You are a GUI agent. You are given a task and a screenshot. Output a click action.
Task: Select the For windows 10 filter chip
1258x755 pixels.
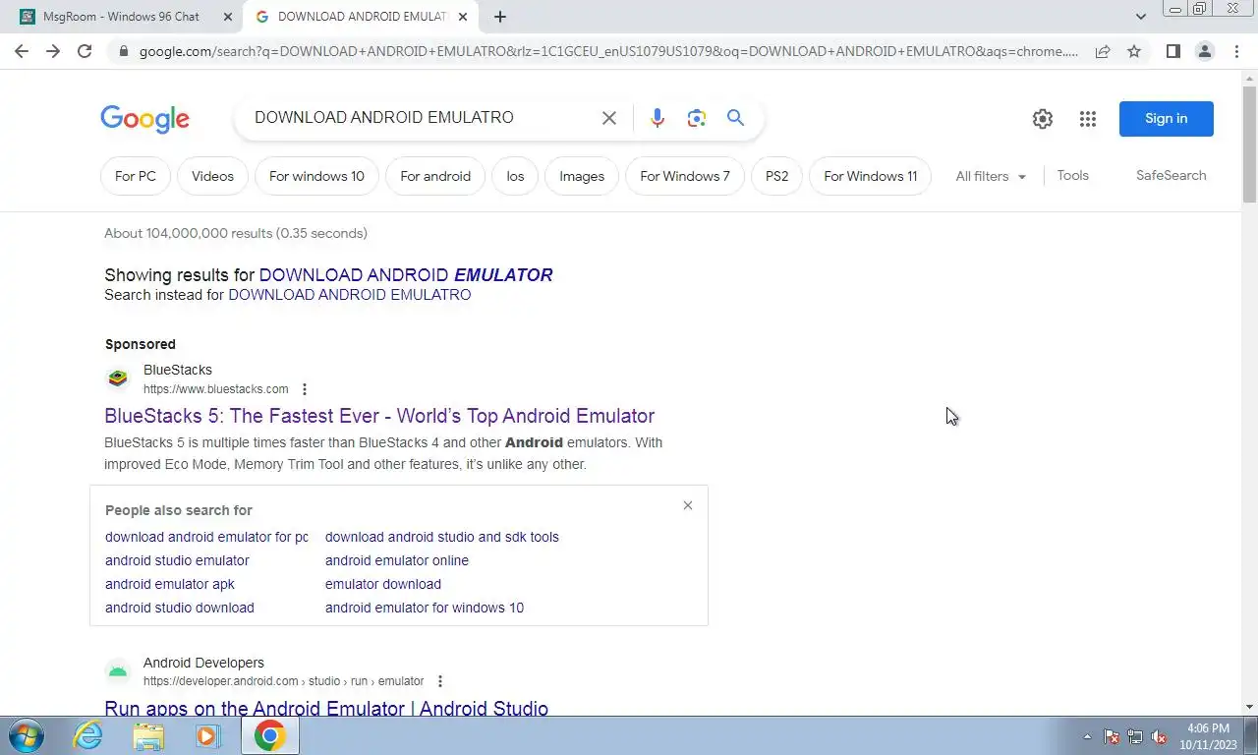316,176
